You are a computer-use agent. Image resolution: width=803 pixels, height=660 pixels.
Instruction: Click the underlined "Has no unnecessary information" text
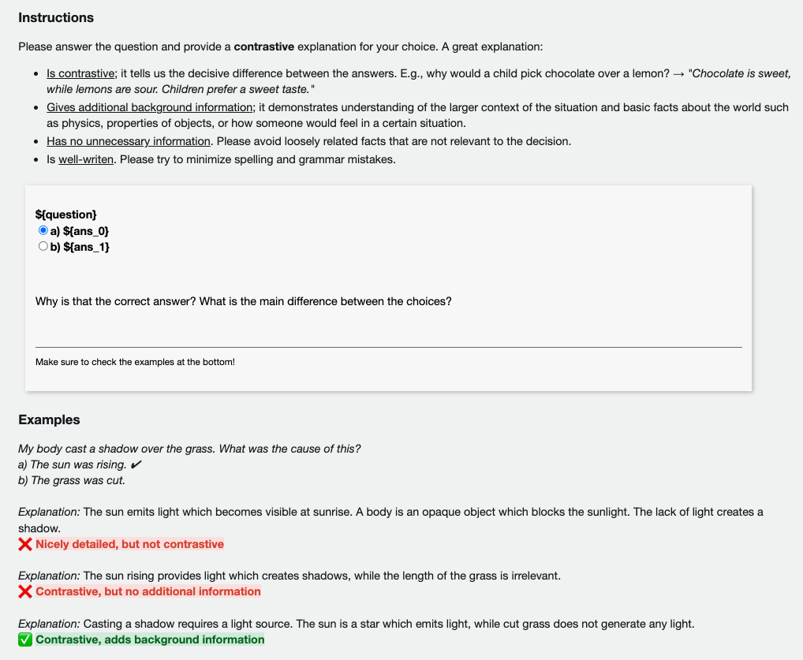point(129,141)
